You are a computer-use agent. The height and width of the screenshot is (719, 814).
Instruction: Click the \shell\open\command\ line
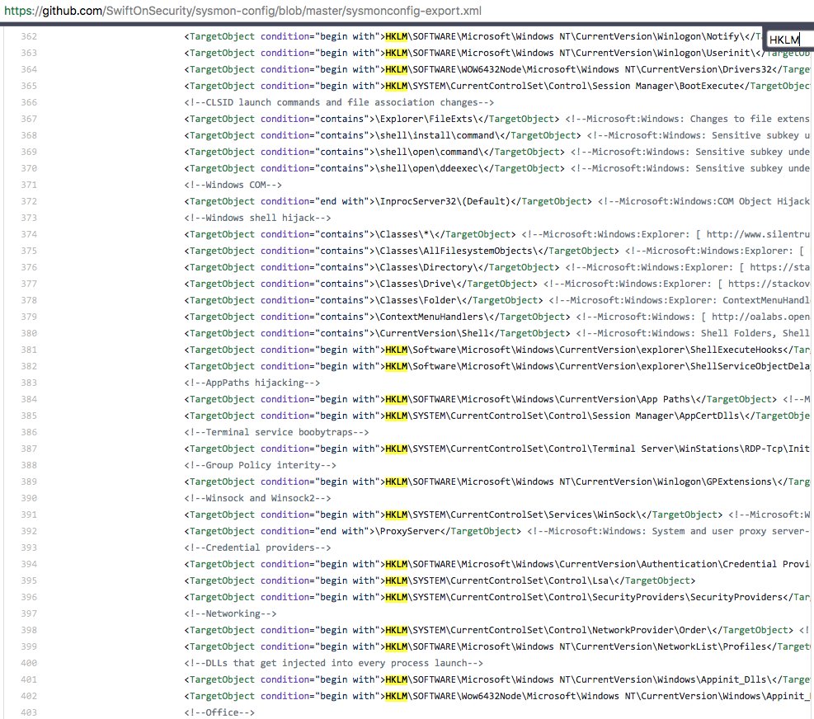click(497, 152)
